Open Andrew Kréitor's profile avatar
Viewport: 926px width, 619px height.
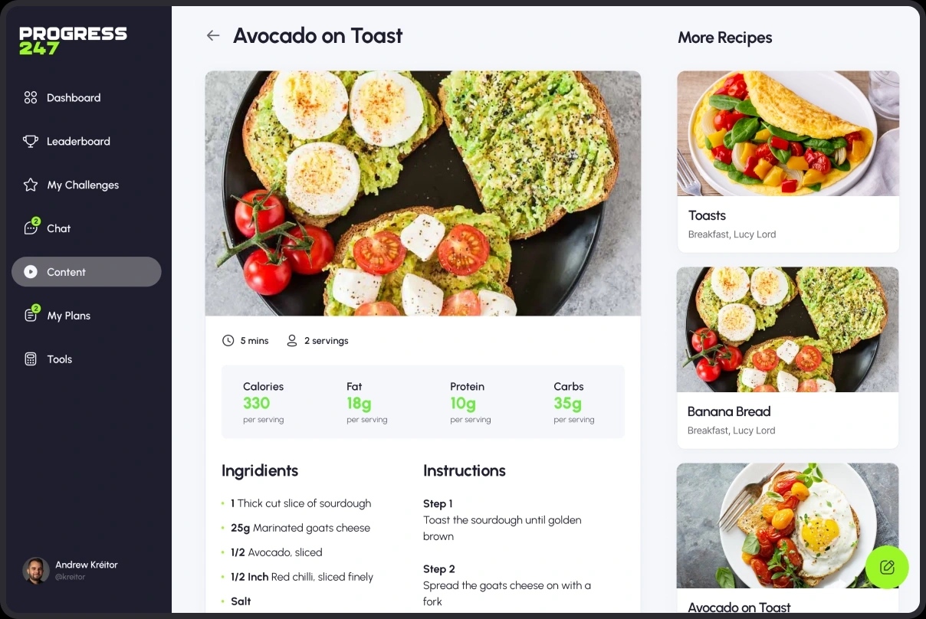pos(35,570)
